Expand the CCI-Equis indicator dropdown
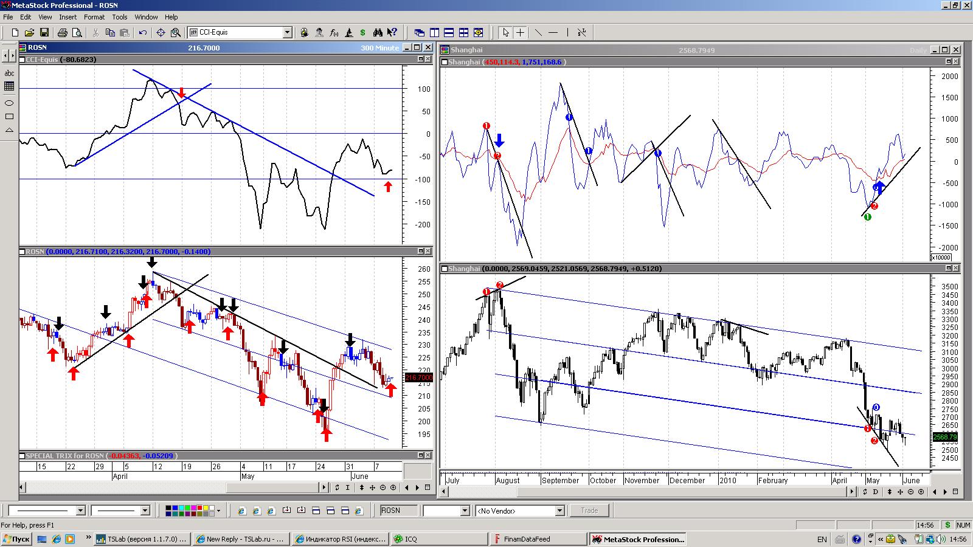 287,33
